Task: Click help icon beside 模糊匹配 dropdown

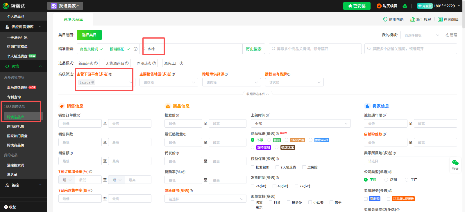Action: pos(135,49)
